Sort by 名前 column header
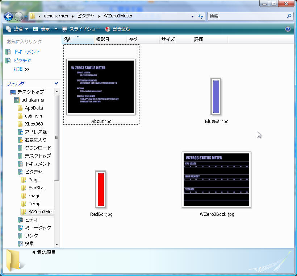 click(x=78, y=40)
